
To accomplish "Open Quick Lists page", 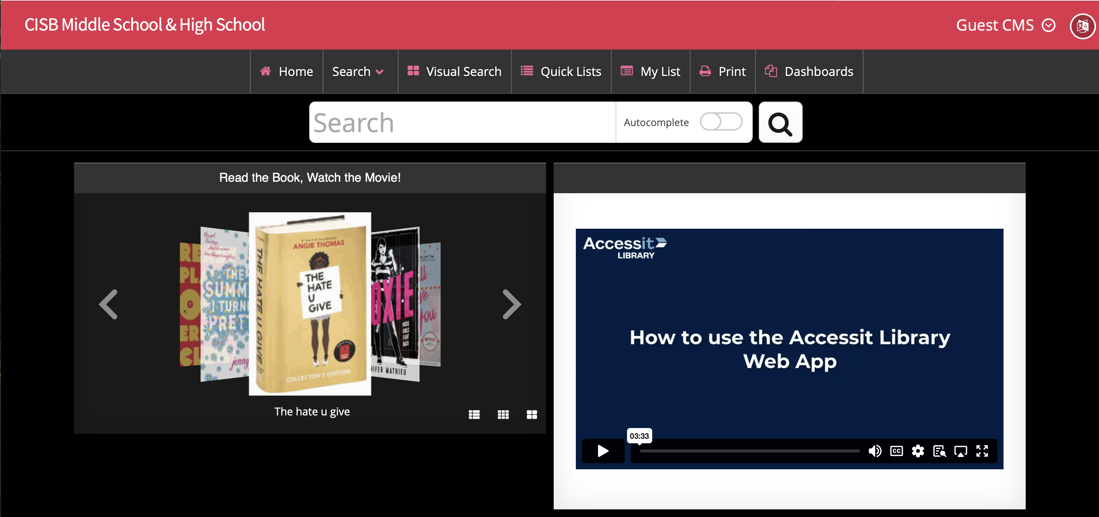I will point(561,71).
